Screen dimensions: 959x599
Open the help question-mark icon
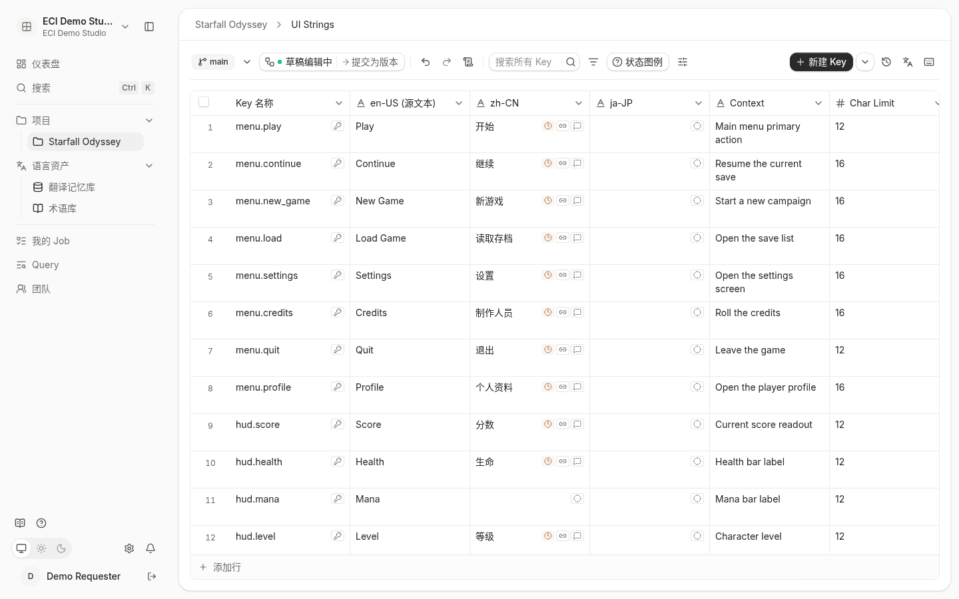(x=41, y=523)
